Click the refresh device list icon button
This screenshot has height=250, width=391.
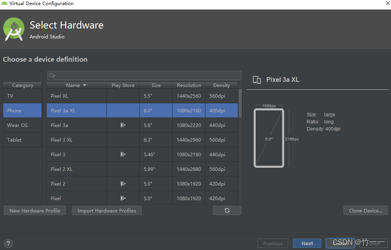tap(227, 210)
